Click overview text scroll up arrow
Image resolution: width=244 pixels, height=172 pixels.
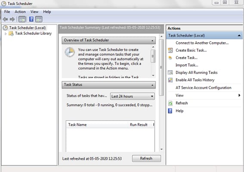point(153,47)
